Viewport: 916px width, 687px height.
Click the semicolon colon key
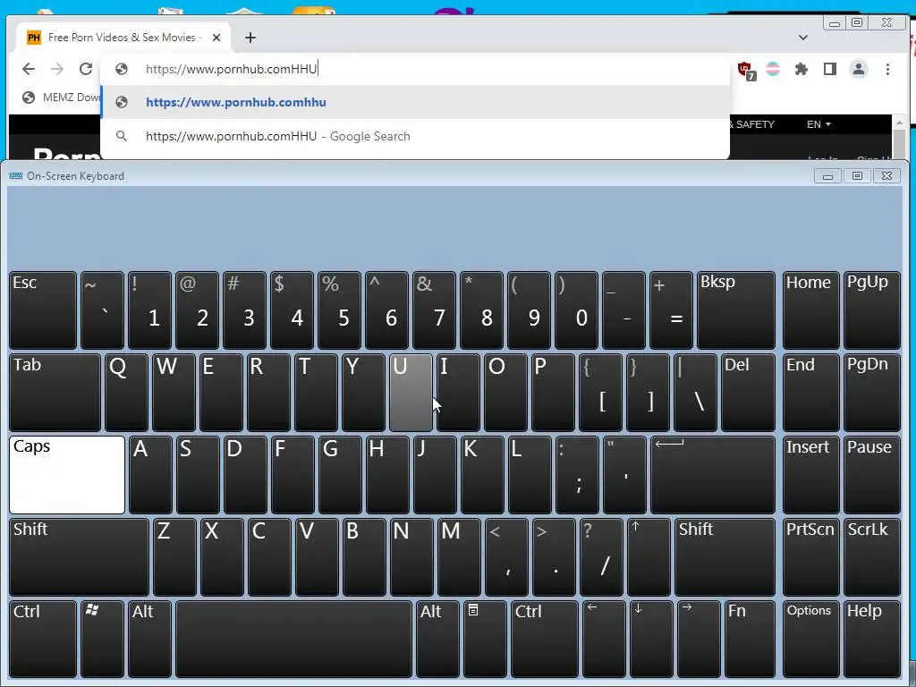point(577,474)
